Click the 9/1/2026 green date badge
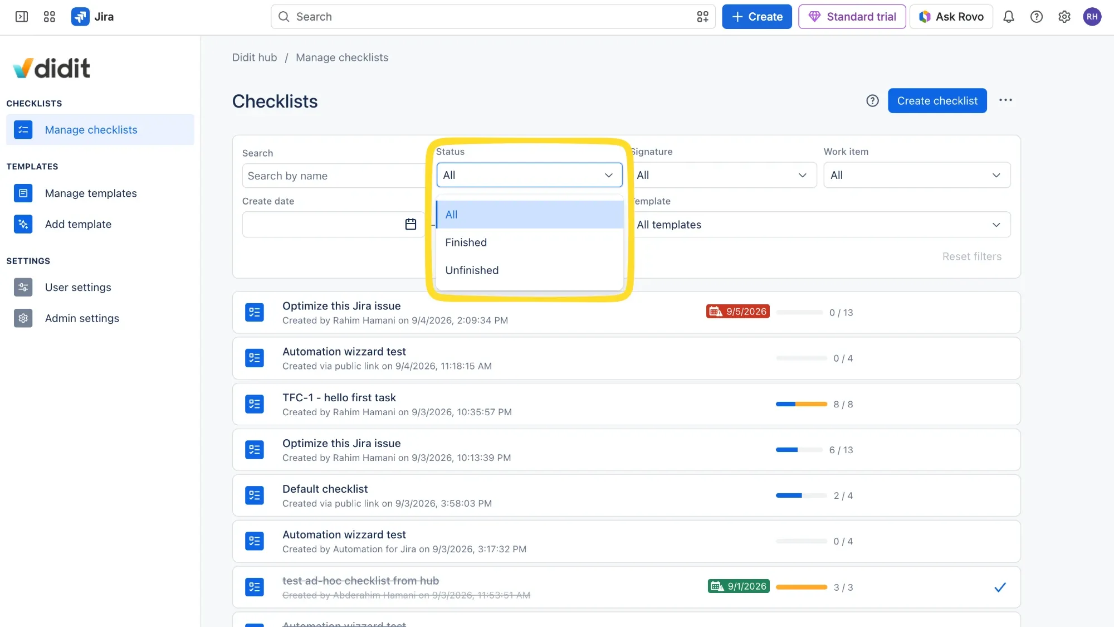The width and height of the screenshot is (1114, 627). click(739, 586)
